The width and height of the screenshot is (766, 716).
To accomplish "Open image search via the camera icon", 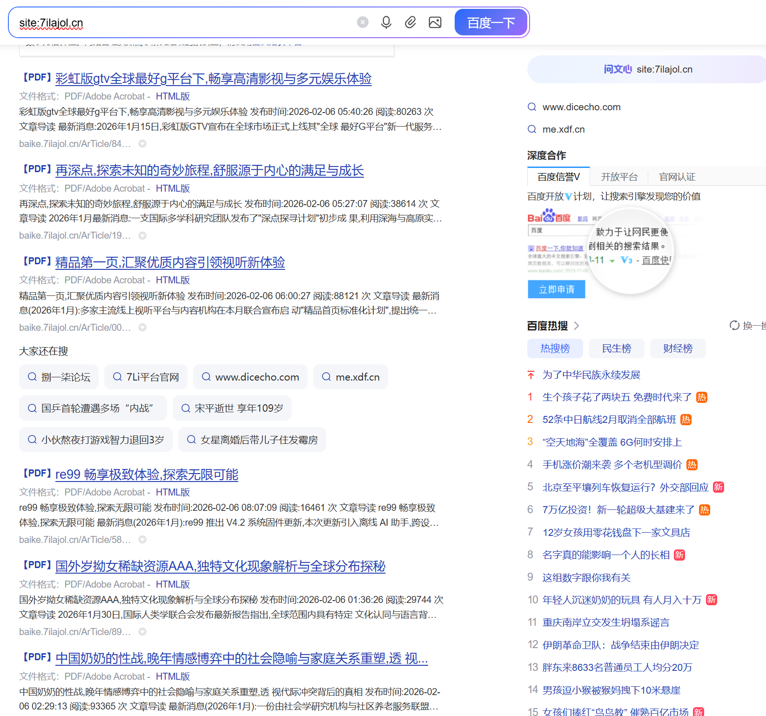I will pos(435,22).
